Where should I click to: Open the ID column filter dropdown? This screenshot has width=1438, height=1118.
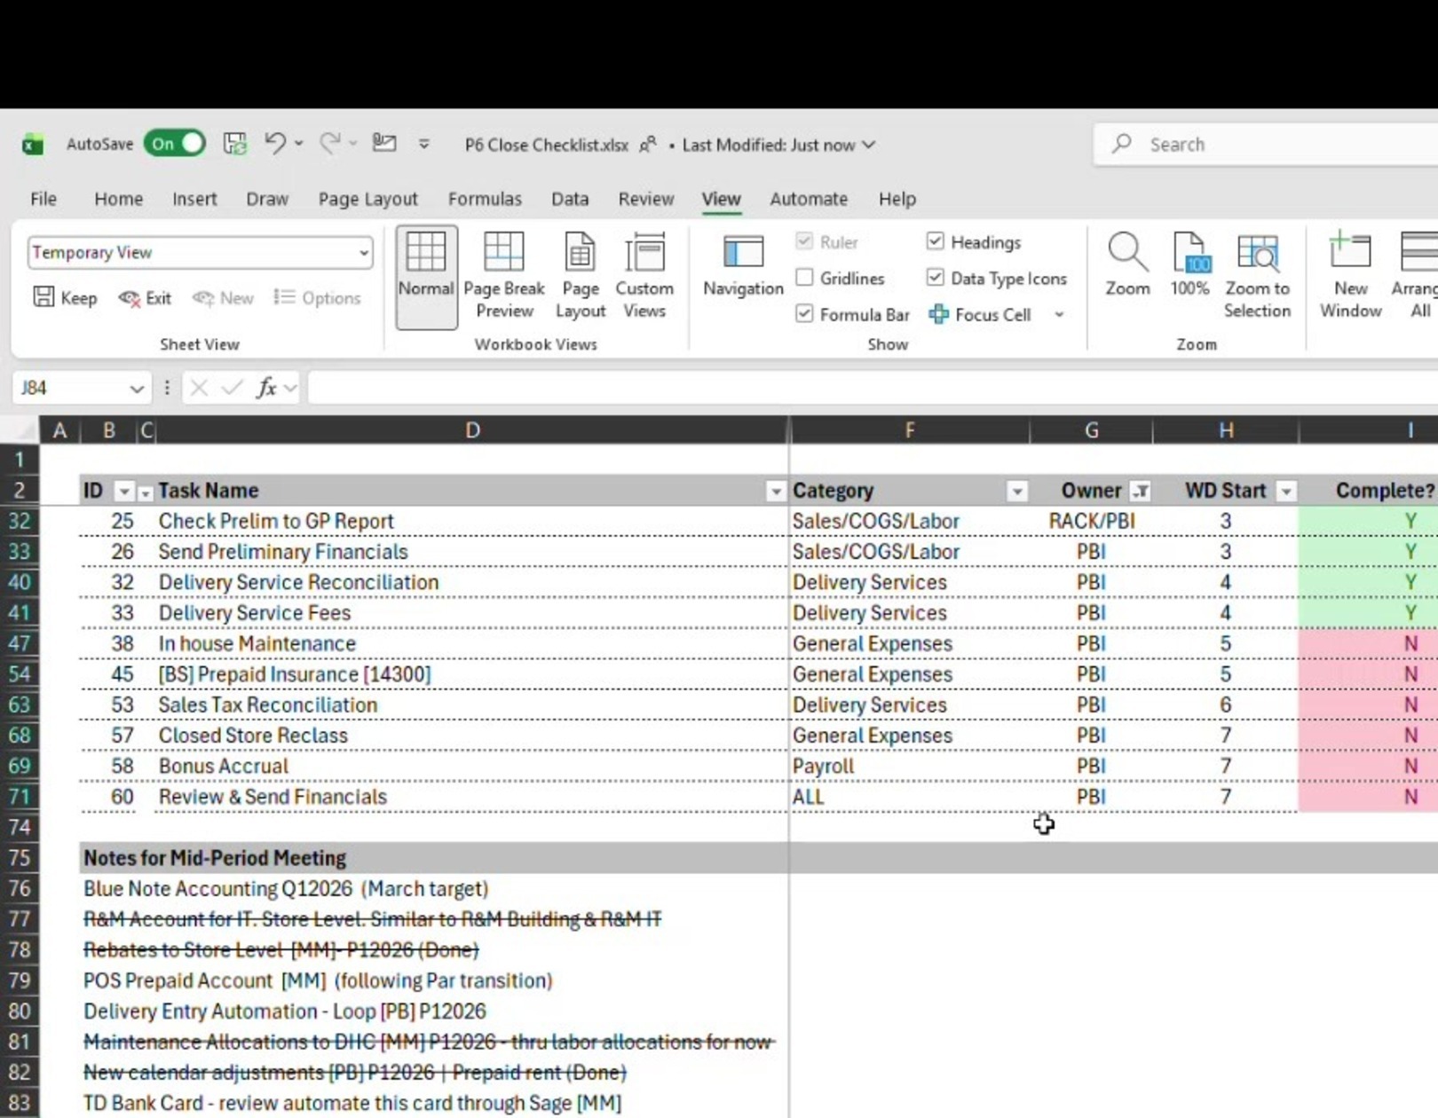coord(124,492)
